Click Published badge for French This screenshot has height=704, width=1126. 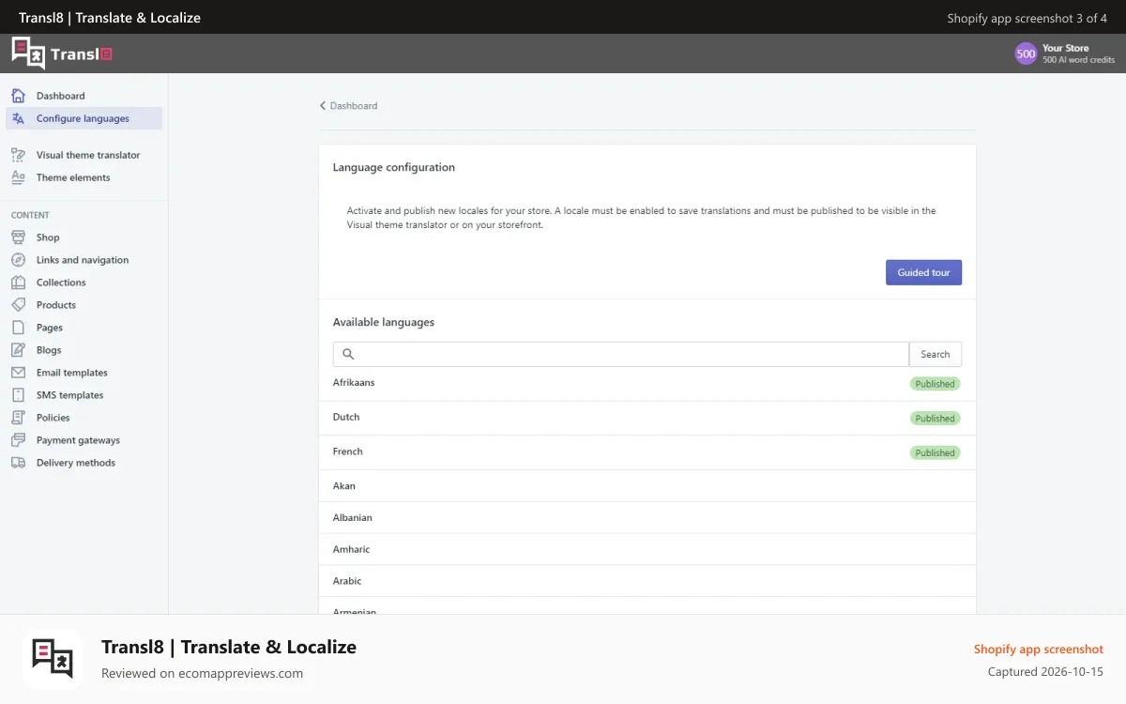[935, 453]
